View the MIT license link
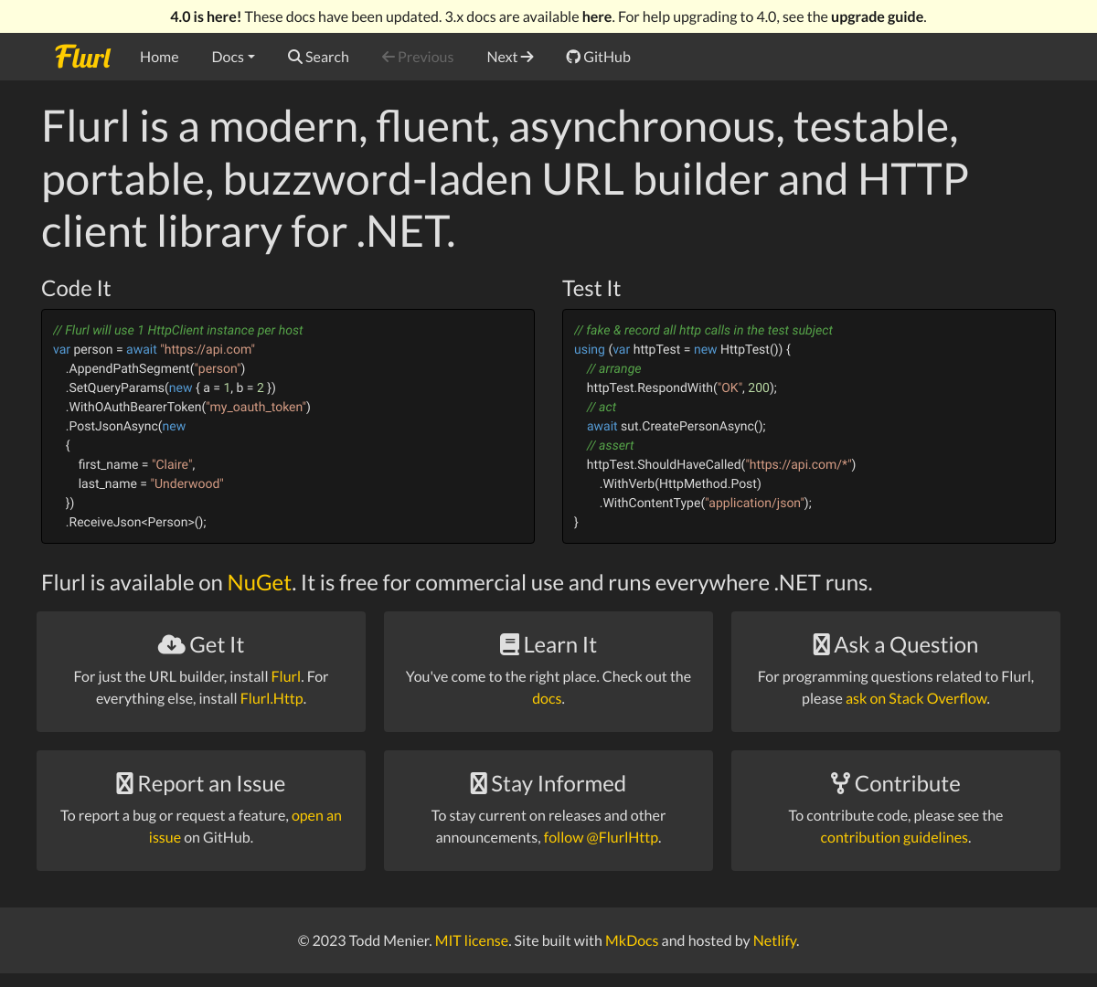 (472, 940)
